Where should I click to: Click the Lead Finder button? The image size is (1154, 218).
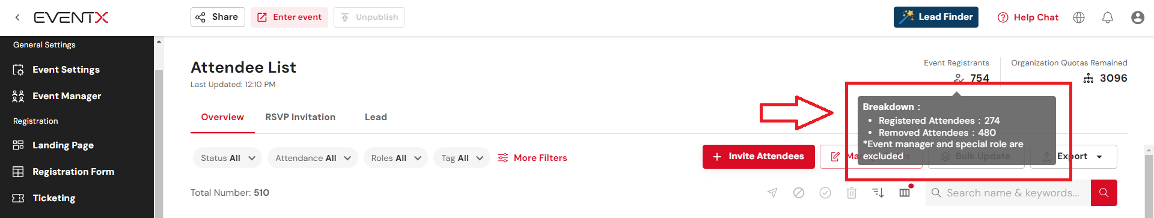click(936, 17)
